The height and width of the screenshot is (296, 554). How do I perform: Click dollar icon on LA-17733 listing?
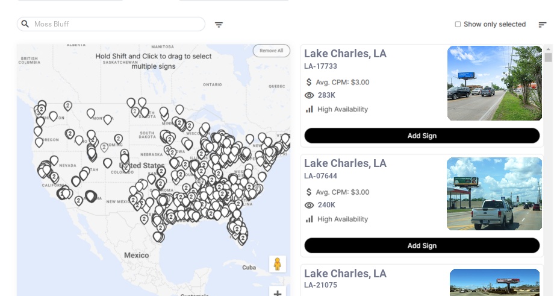[x=309, y=82]
